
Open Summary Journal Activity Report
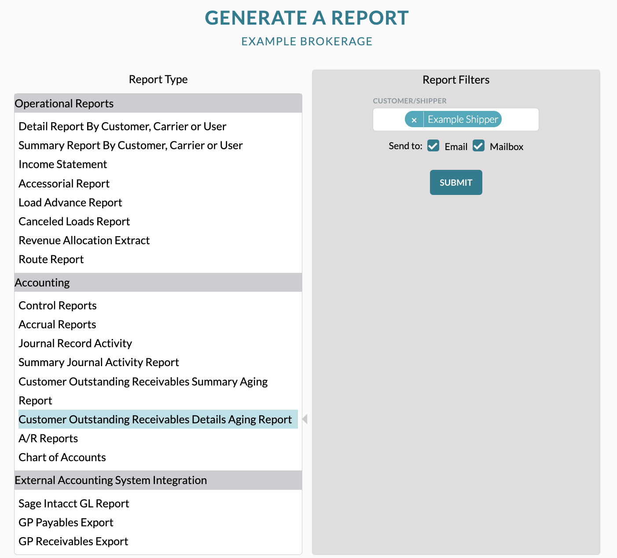click(x=99, y=362)
